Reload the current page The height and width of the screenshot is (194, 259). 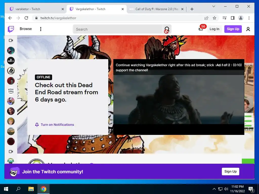click(x=26, y=18)
